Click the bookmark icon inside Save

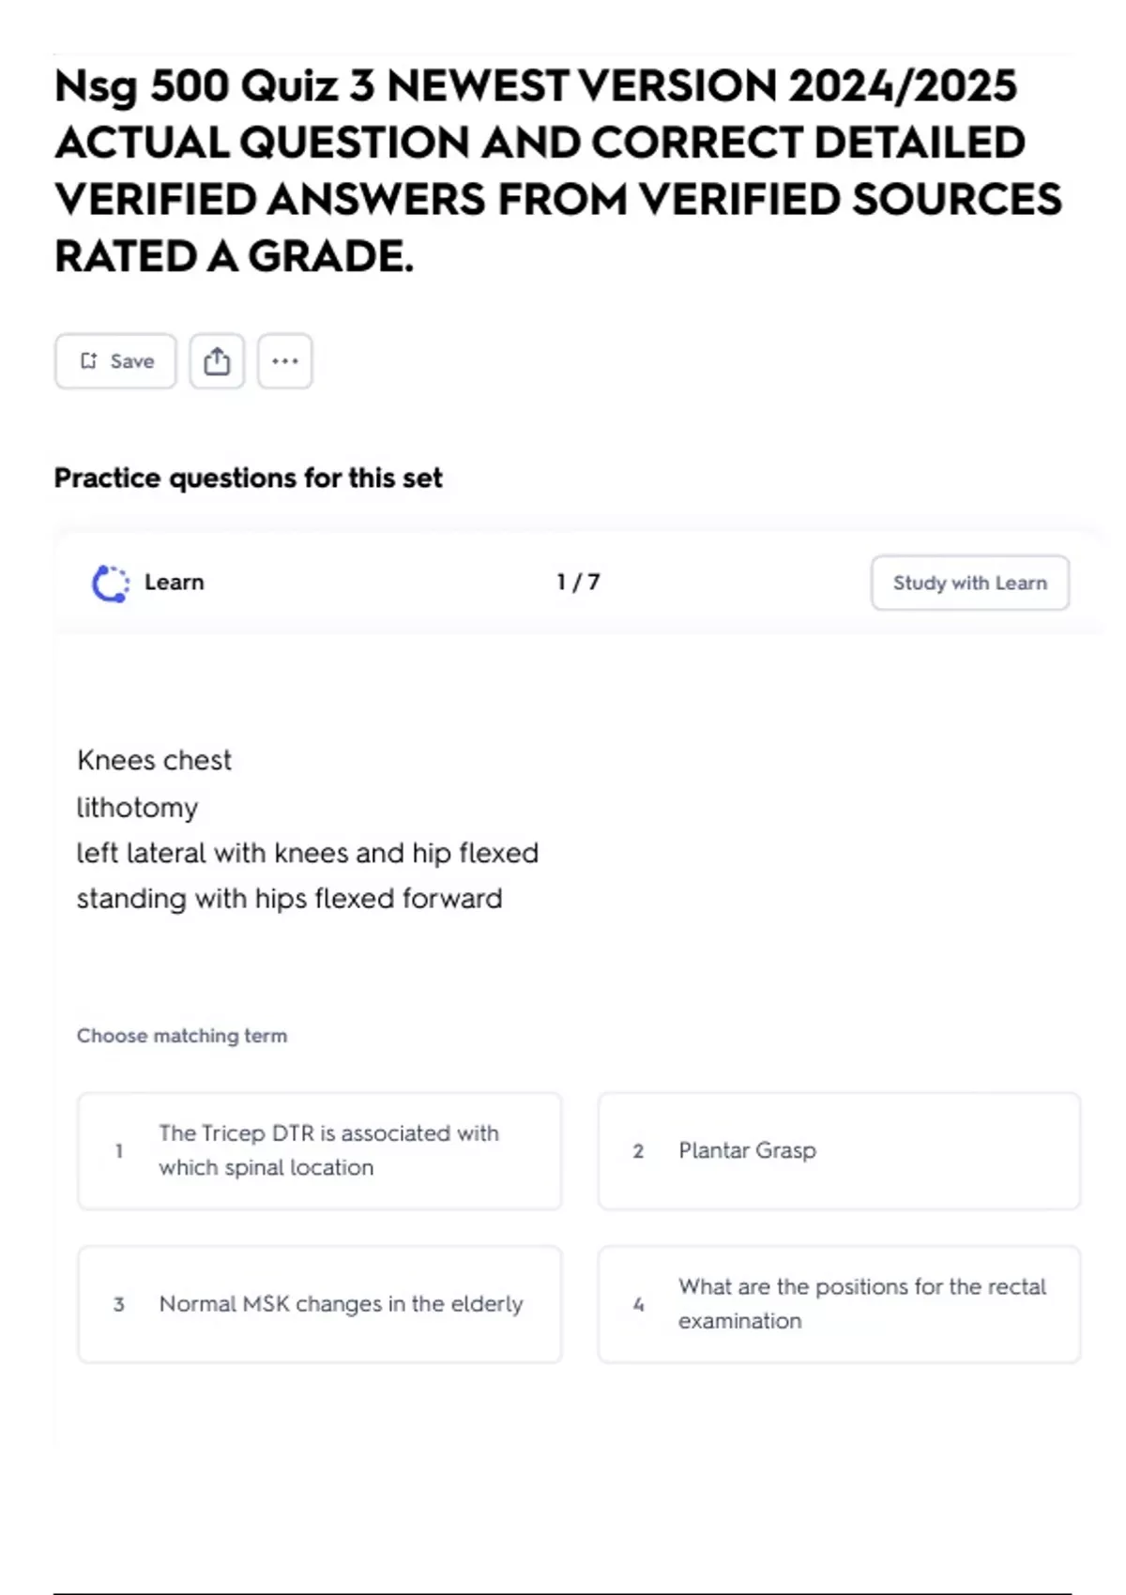pos(88,361)
